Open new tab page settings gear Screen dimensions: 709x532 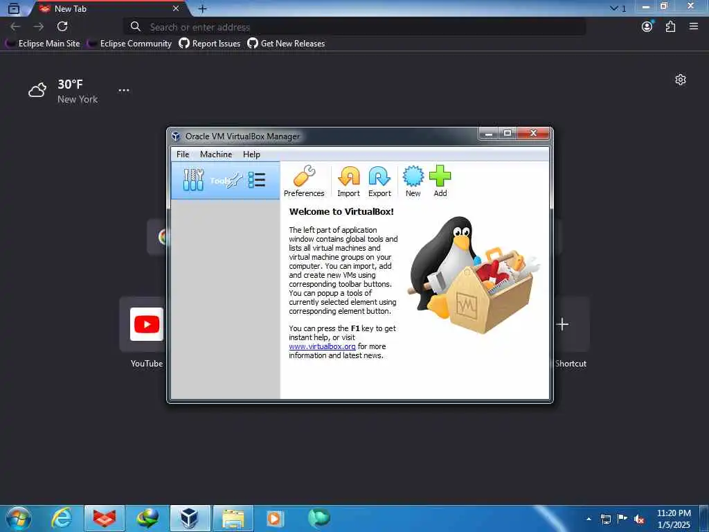[x=681, y=80]
